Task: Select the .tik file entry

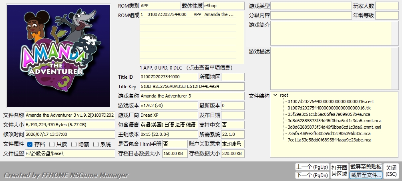Action: coord(329,108)
